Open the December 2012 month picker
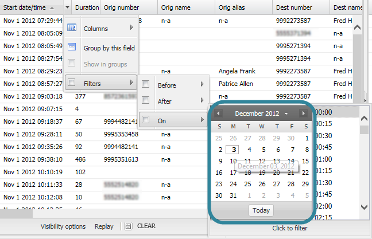The height and width of the screenshot is (239, 372). tap(261, 113)
